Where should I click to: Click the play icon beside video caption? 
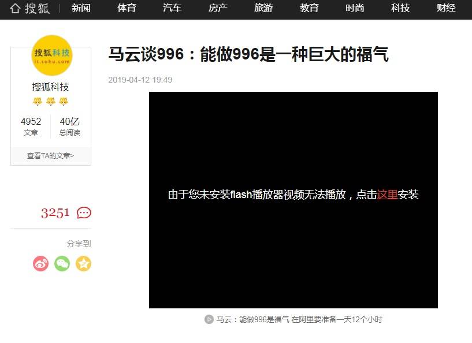209,319
